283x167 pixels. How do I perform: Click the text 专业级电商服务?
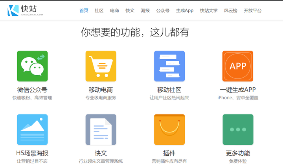[x=101, y=98]
